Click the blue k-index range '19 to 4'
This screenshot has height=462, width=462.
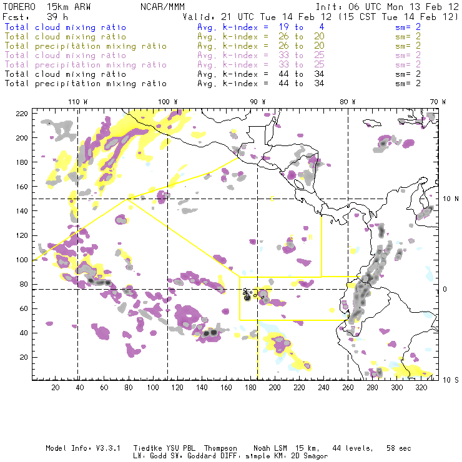(302, 27)
